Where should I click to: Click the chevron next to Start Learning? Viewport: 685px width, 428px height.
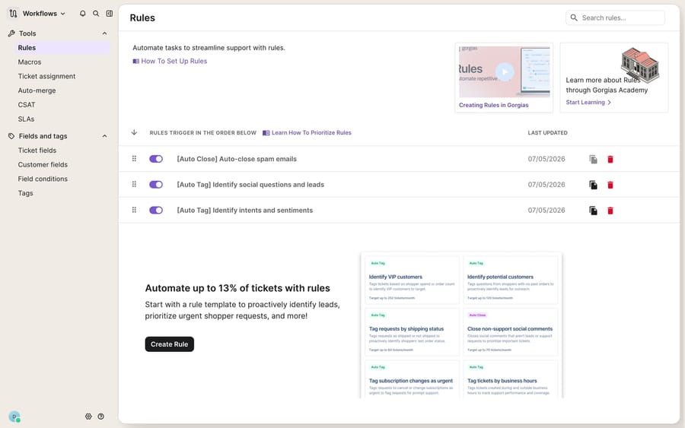tap(610, 103)
